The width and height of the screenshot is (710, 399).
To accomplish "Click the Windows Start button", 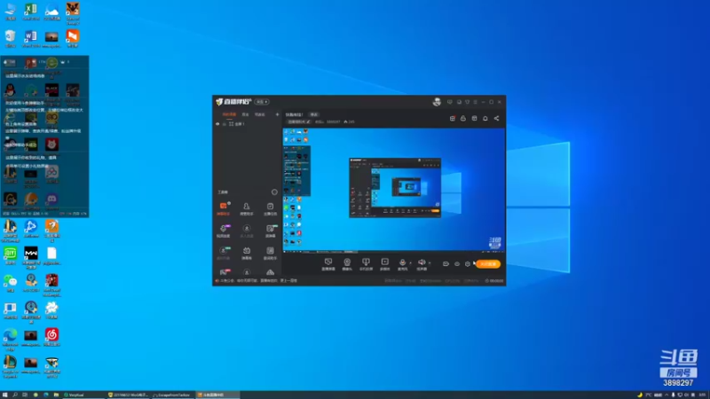I will pos(5,395).
